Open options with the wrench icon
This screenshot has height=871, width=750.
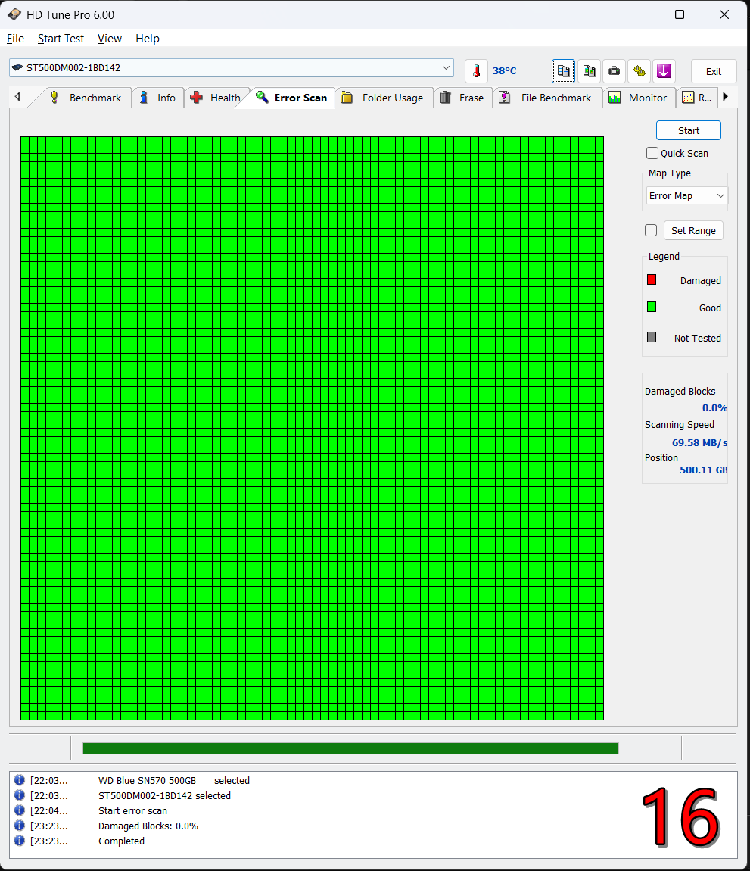click(640, 71)
